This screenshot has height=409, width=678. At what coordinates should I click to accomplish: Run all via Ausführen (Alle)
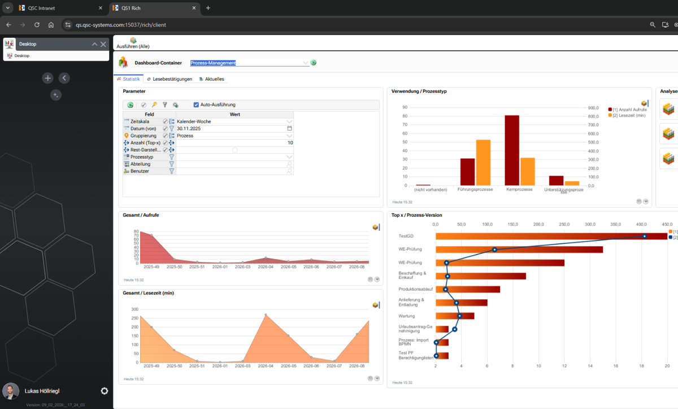[133, 43]
